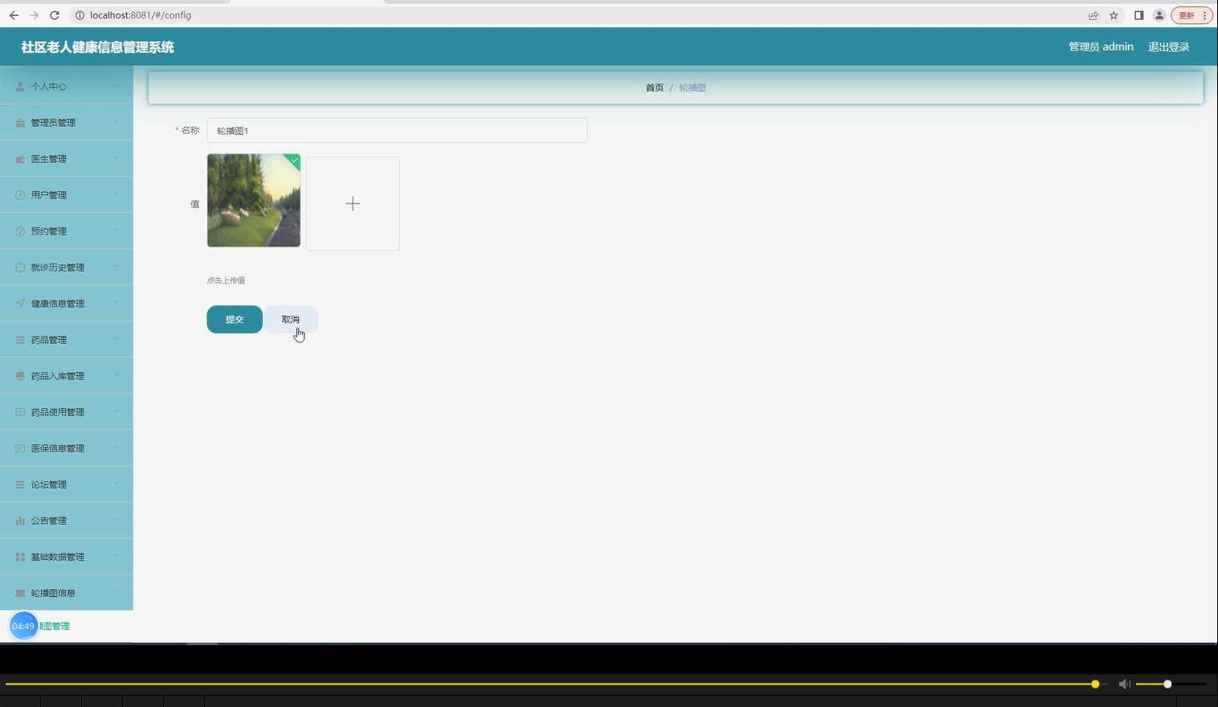Image resolution: width=1218 pixels, height=707 pixels.
Task: Click the 名称 input field
Action: (397, 130)
